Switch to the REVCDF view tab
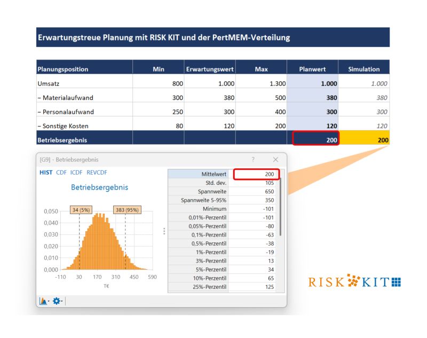This screenshot has width=427, height=338. (97, 172)
